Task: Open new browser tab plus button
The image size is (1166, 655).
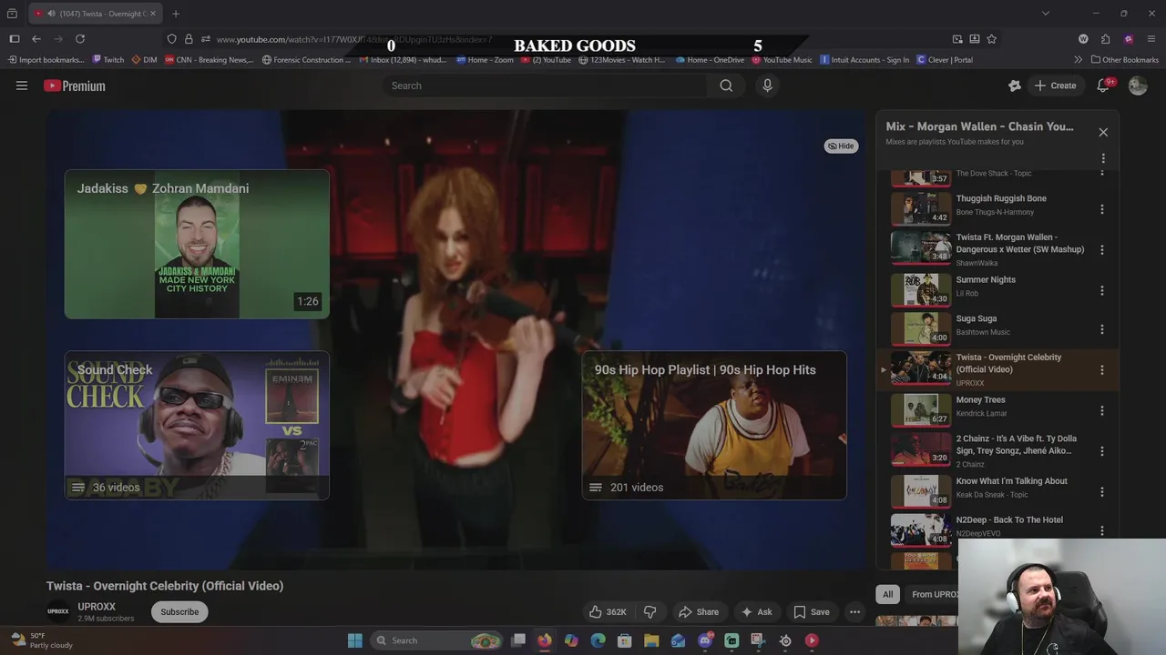Action: tap(176, 14)
